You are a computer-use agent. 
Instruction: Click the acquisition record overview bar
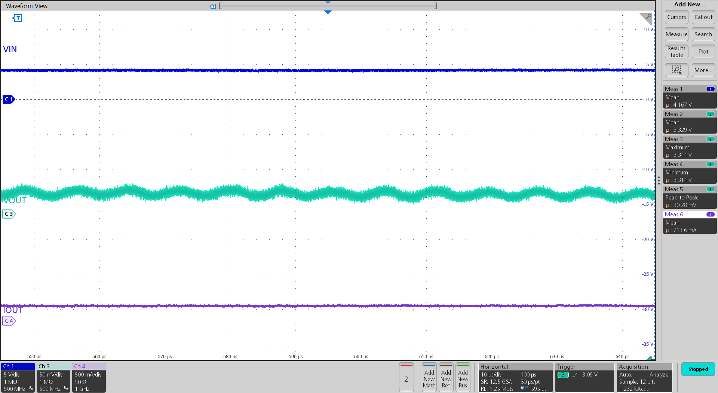pos(328,6)
